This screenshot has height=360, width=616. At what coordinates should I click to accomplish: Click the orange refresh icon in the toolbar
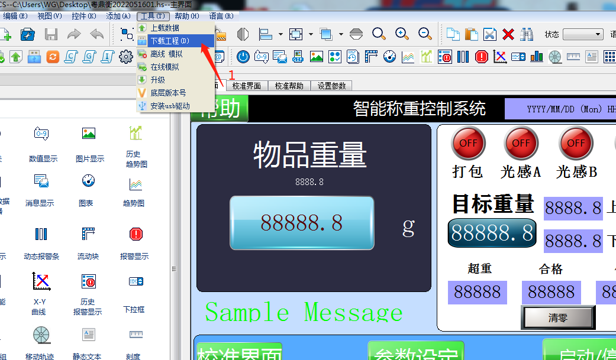[53, 57]
